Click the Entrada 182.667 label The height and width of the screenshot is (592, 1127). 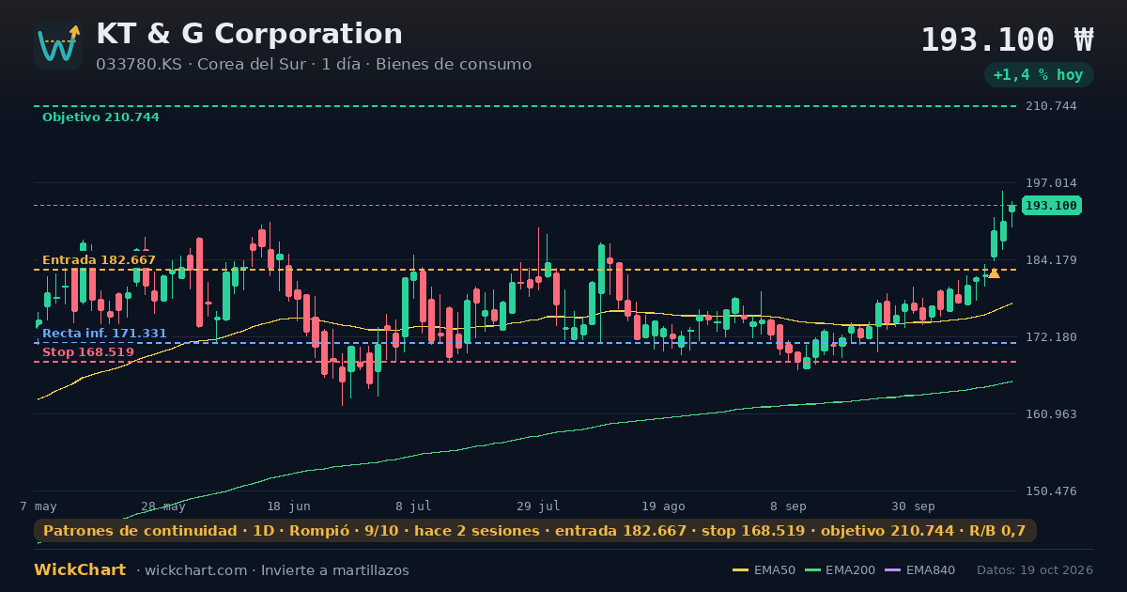tap(99, 260)
